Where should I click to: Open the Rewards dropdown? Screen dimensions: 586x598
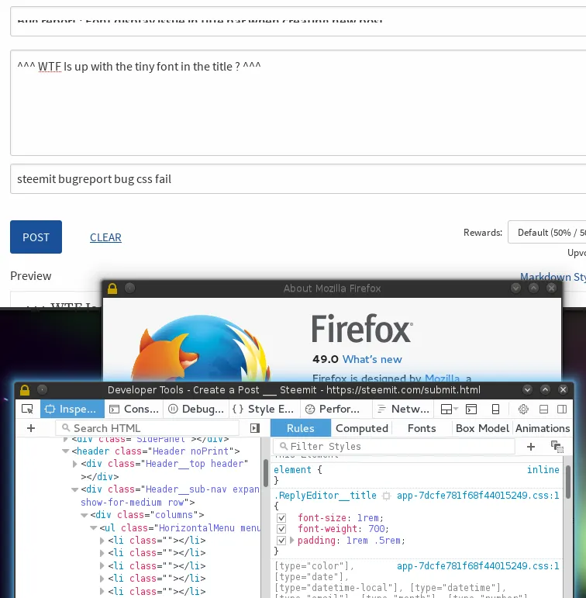pos(546,233)
